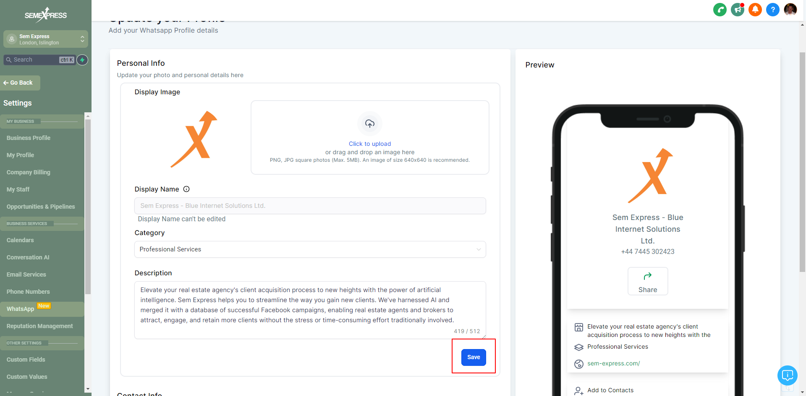This screenshot has height=396, width=806.
Task: Open Custom Values settings
Action: pos(27,377)
